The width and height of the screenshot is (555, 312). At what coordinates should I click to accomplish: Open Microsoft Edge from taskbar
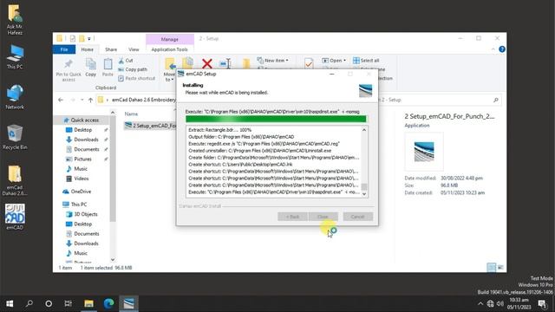click(x=108, y=303)
